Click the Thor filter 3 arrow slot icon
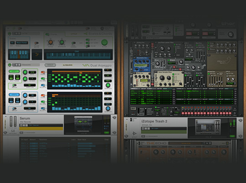Screen dimensions: 246x183 tap(228, 60)
